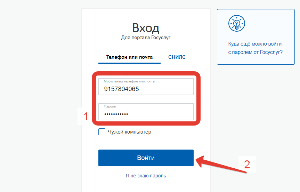
Task: Click the 'Для портала Госуслуг' subtitle
Action: 146,37
